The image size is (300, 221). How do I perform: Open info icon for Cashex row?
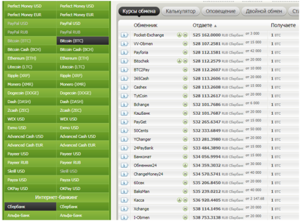point(124,87)
